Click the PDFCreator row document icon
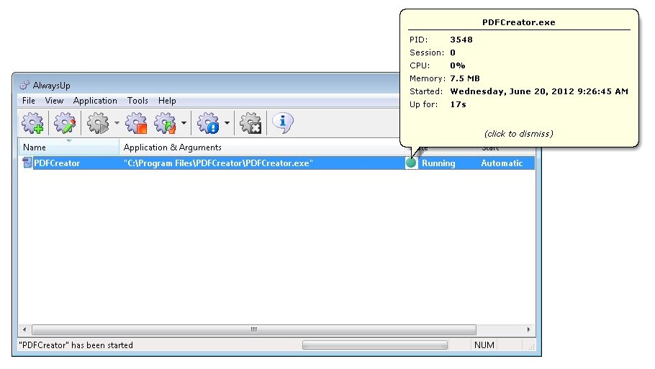 coord(27,163)
